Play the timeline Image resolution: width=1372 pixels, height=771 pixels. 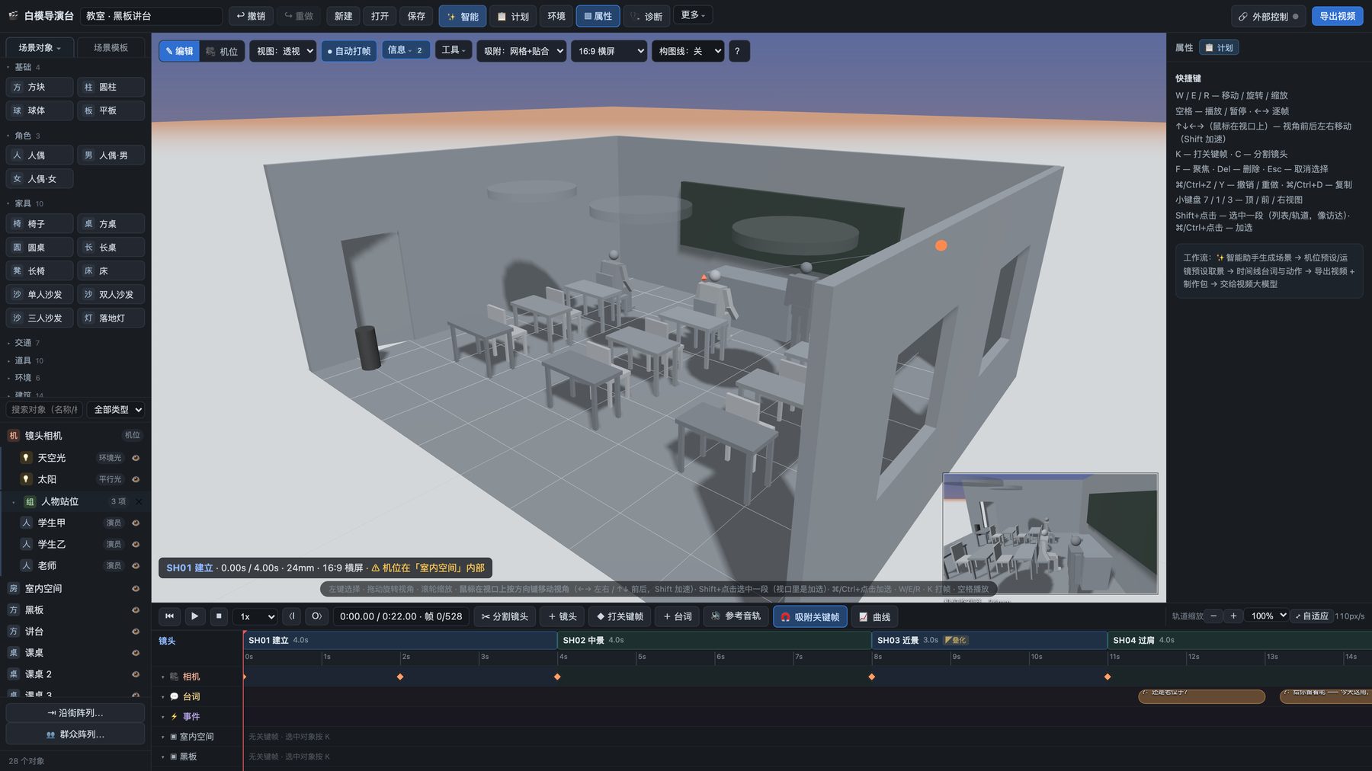194,616
